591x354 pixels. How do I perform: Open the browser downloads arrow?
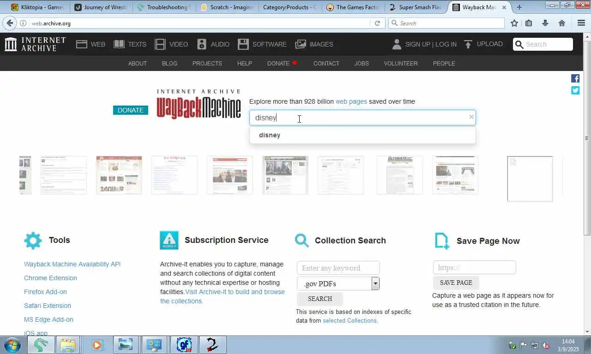pos(545,23)
